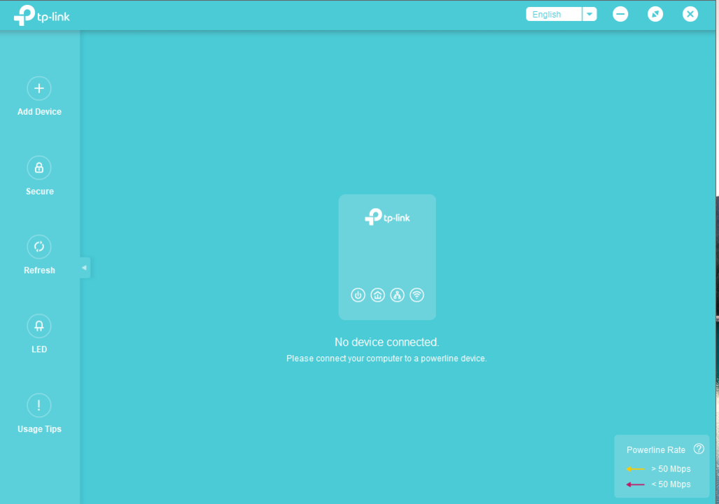Click 'Please connect your computer' instruction text
Screen dimensions: 719x504
click(x=386, y=358)
